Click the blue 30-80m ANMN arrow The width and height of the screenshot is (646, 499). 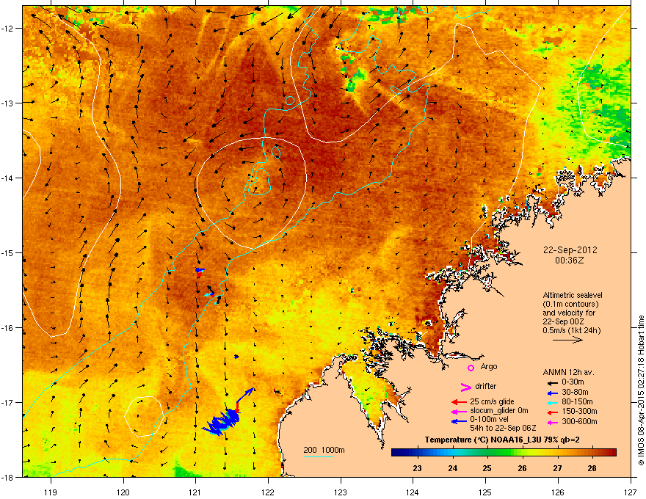point(552,393)
